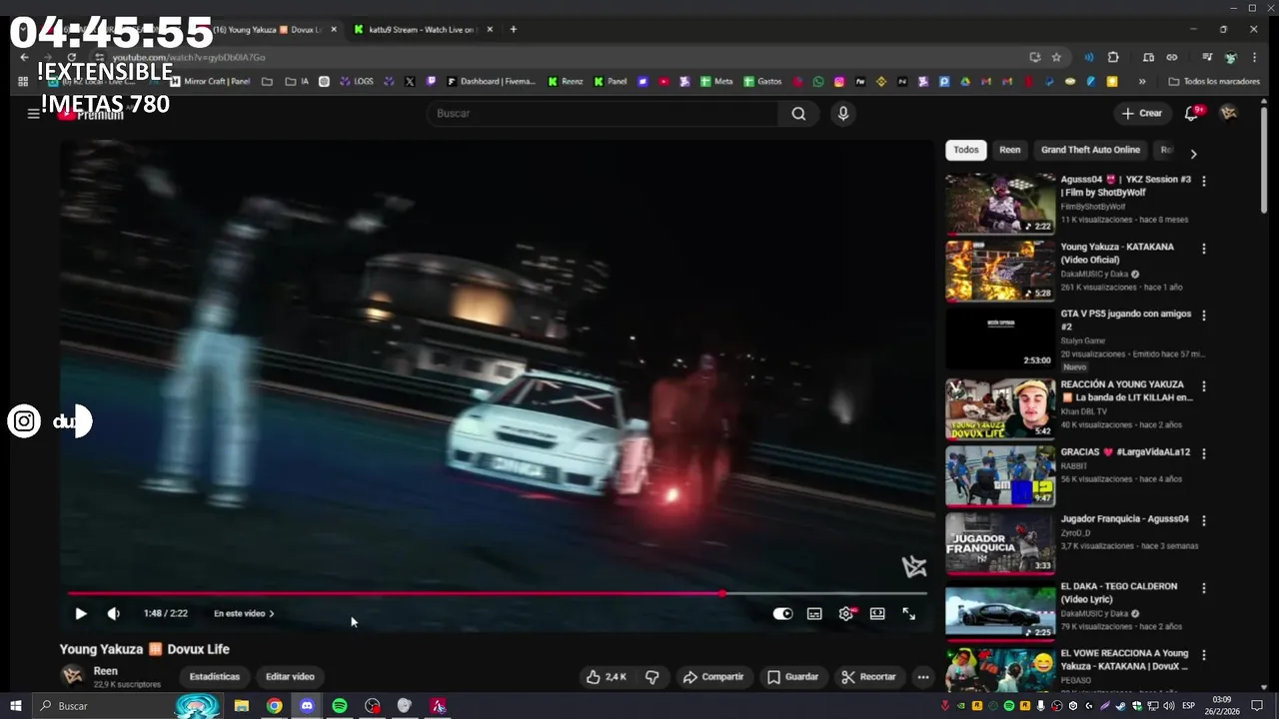Play the paused YouTube video
Screen dimensions: 1279x719
(81, 614)
